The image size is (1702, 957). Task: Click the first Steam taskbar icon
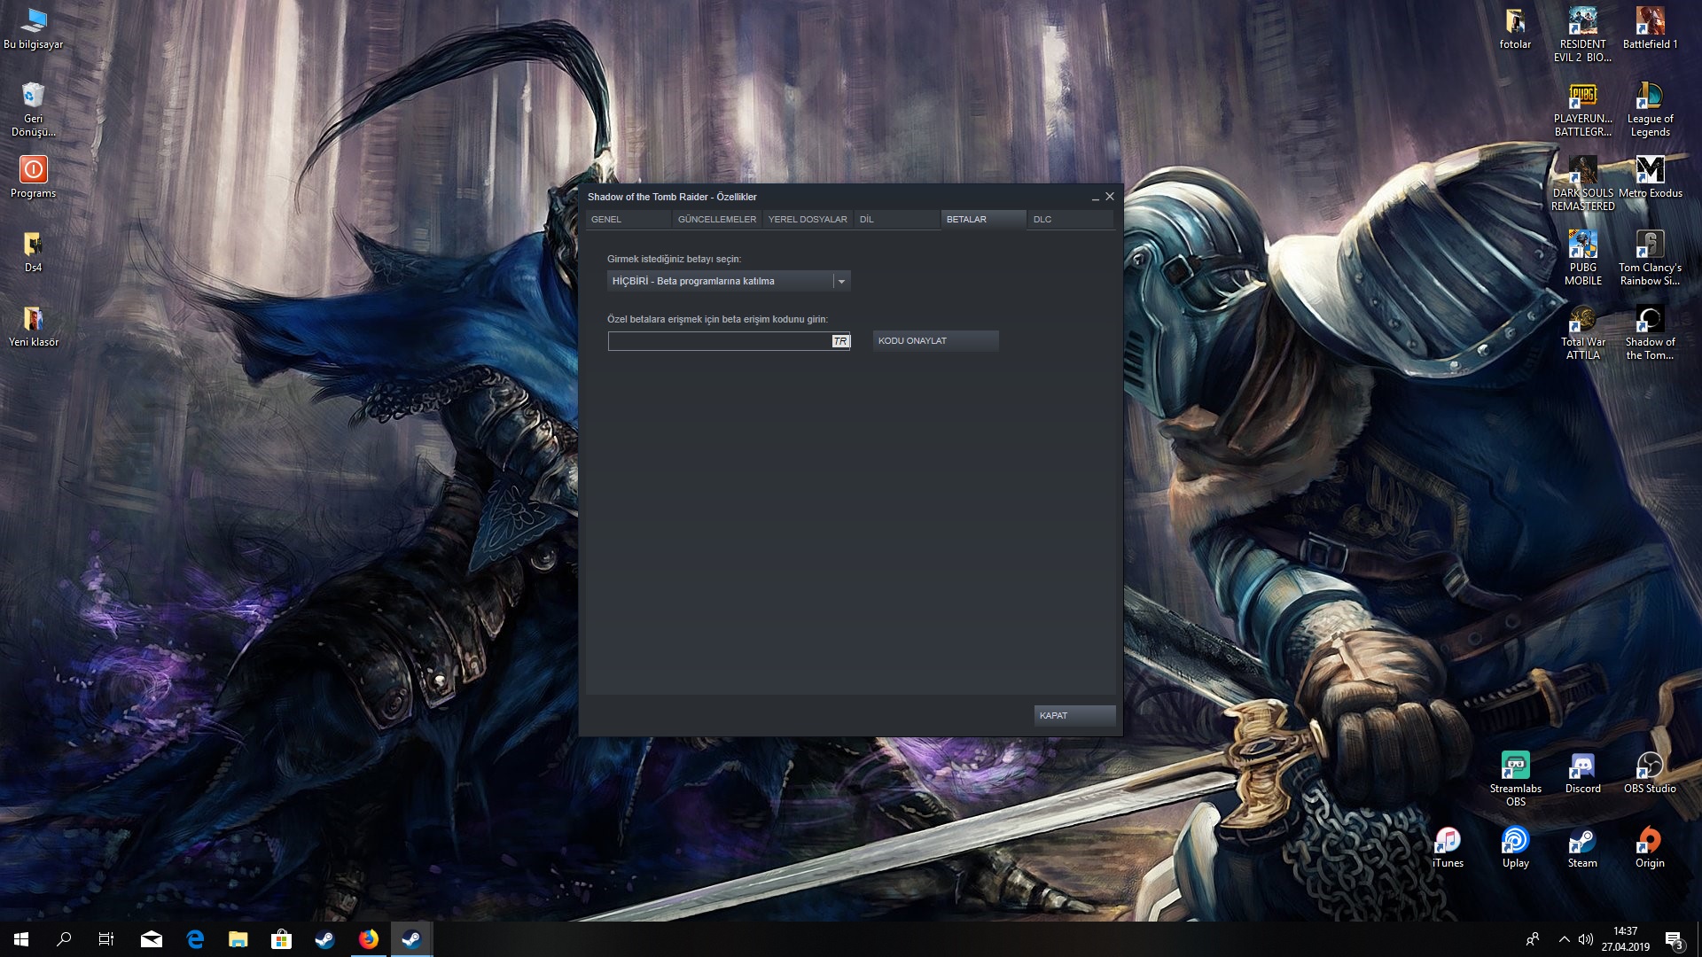(325, 939)
